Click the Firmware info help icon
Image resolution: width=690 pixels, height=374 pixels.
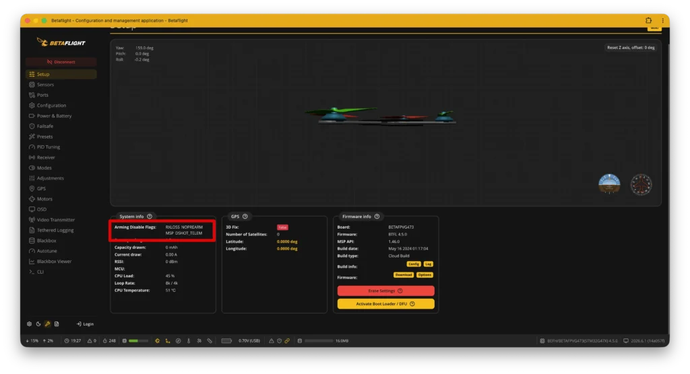377,217
